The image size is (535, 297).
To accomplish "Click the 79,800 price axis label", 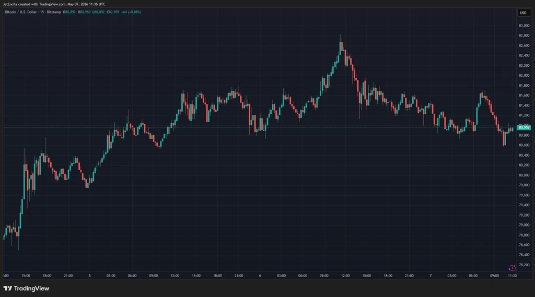I will click(x=524, y=185).
